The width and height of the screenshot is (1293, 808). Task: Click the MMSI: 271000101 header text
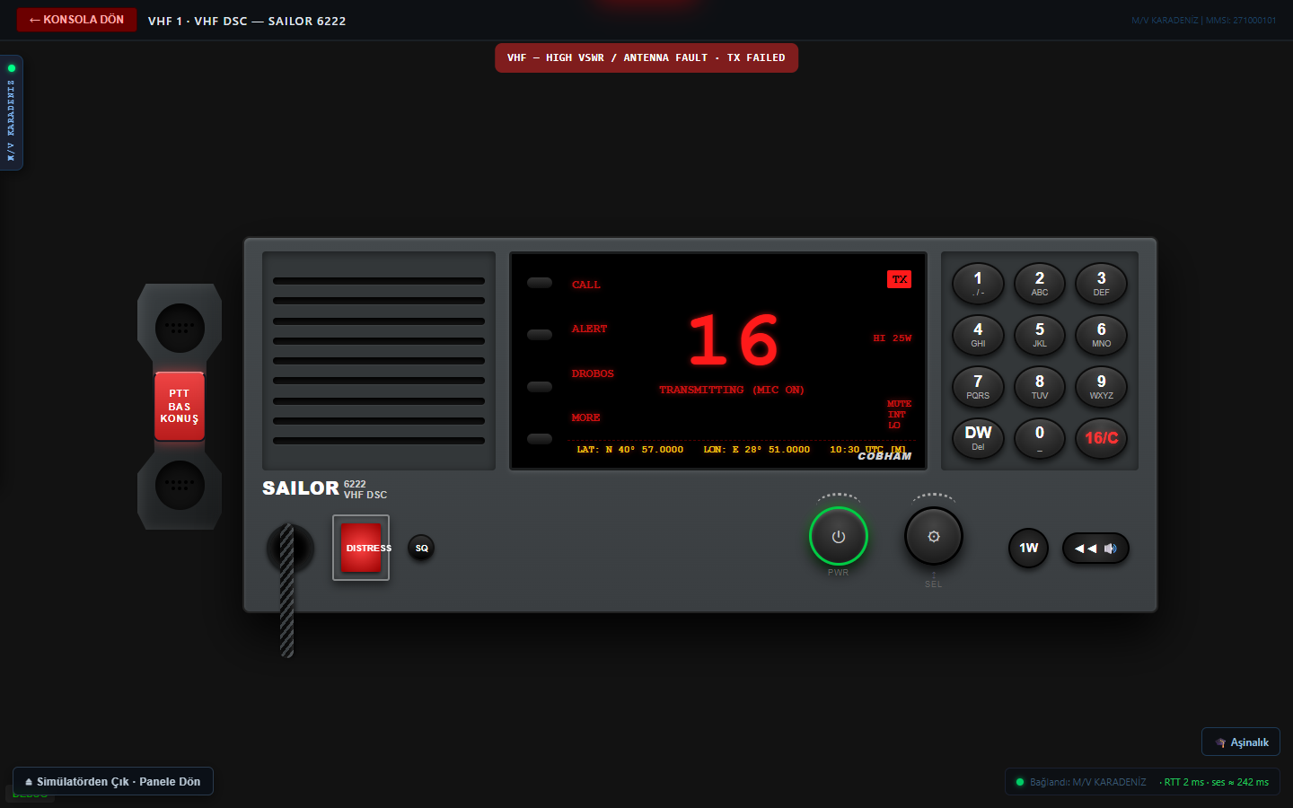pos(1241,20)
